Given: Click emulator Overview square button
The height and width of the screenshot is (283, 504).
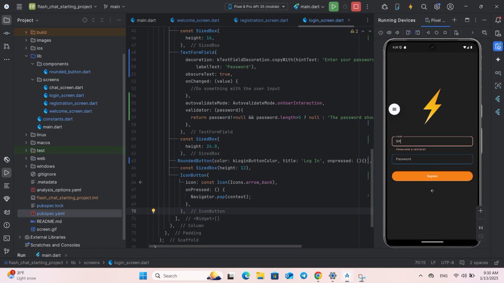Looking at the screenshot, I should pyautogui.click(x=445, y=32).
